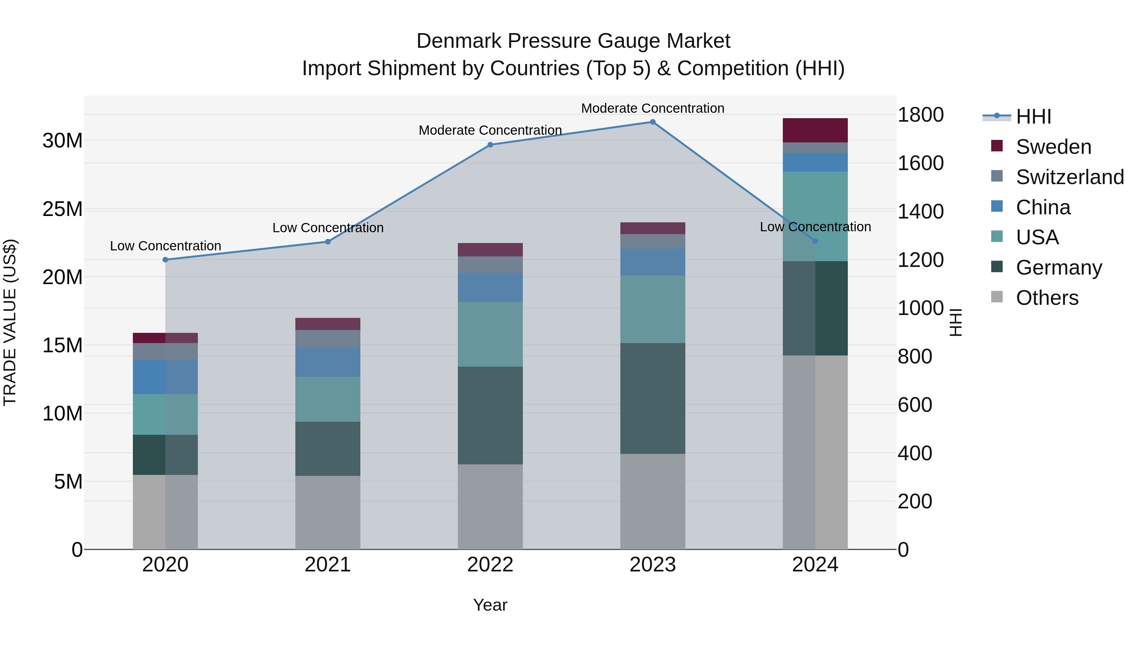The width and height of the screenshot is (1147, 645).
Task: Click the 2021 x-axis label
Action: point(328,565)
